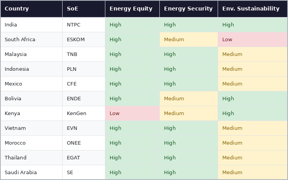Click the SE cell

(84, 172)
